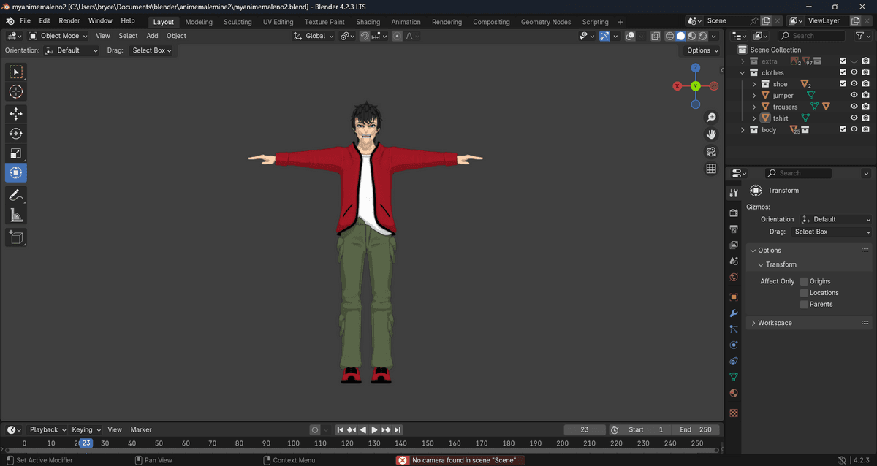Select the Measure tool

[x=15, y=215]
